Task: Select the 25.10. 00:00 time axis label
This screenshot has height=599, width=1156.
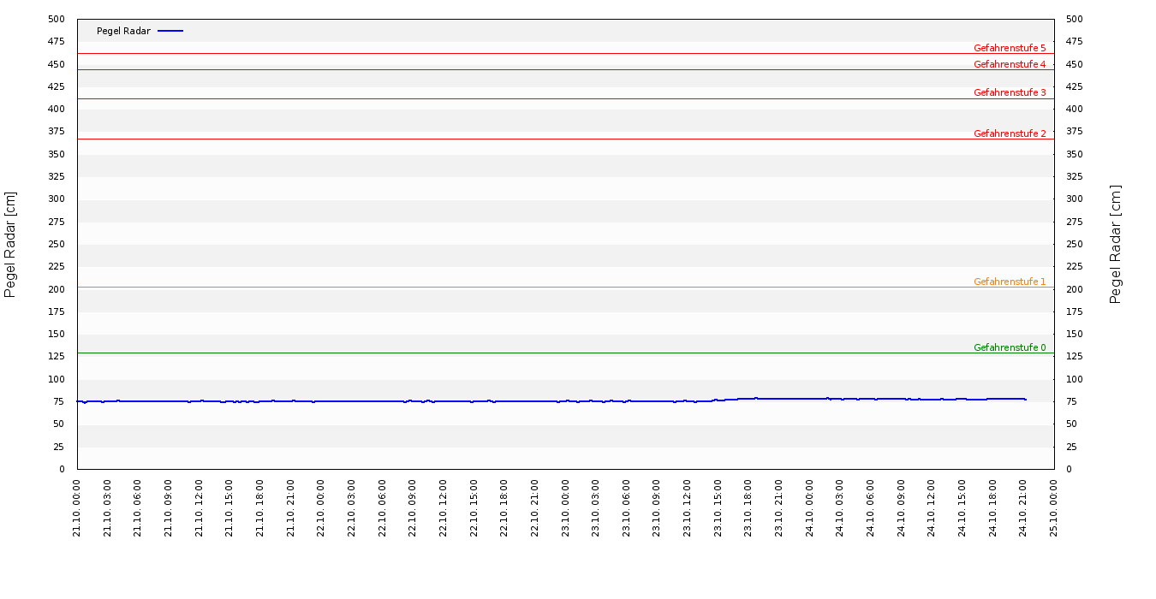Action: coord(1054,508)
